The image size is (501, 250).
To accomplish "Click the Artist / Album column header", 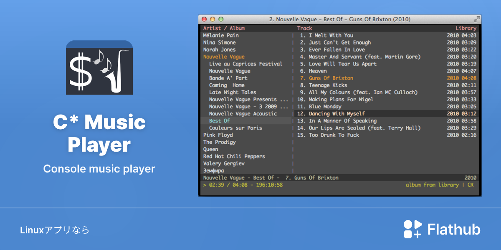I will point(224,28).
